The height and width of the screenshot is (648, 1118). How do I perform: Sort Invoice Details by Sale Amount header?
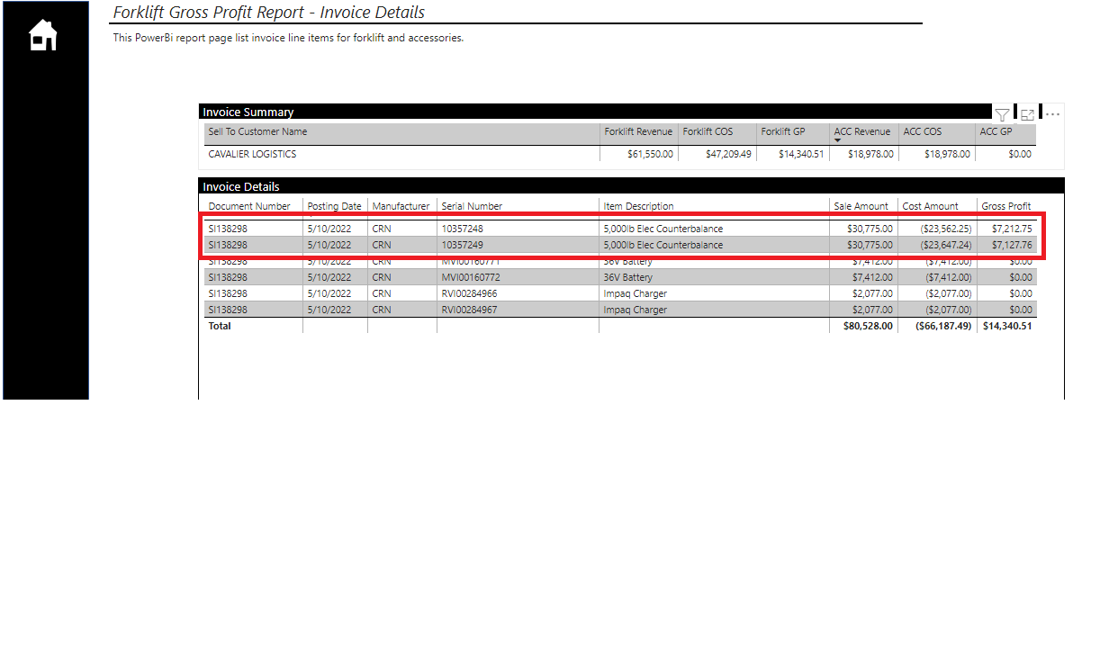click(x=861, y=206)
